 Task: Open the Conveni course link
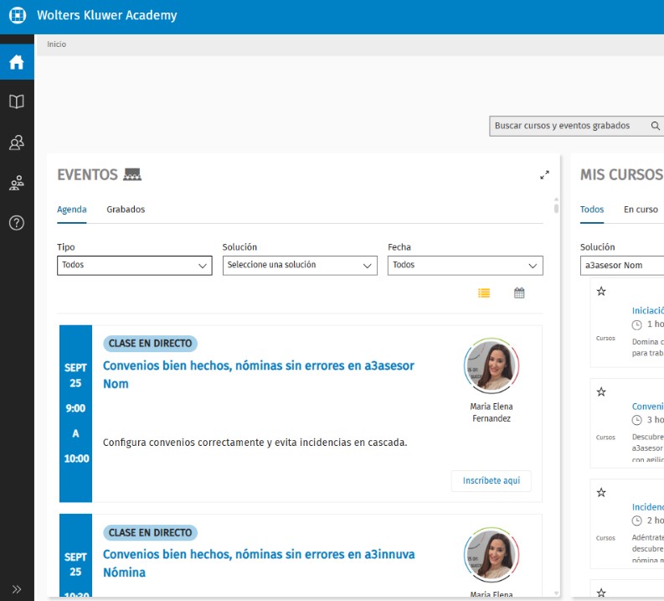click(x=648, y=407)
